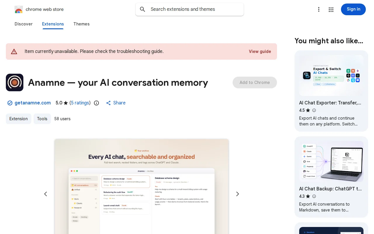Image resolution: width=374 pixels, height=234 pixels.
Task: Open the partially visible third recommendation card
Action: [x=331, y=228]
